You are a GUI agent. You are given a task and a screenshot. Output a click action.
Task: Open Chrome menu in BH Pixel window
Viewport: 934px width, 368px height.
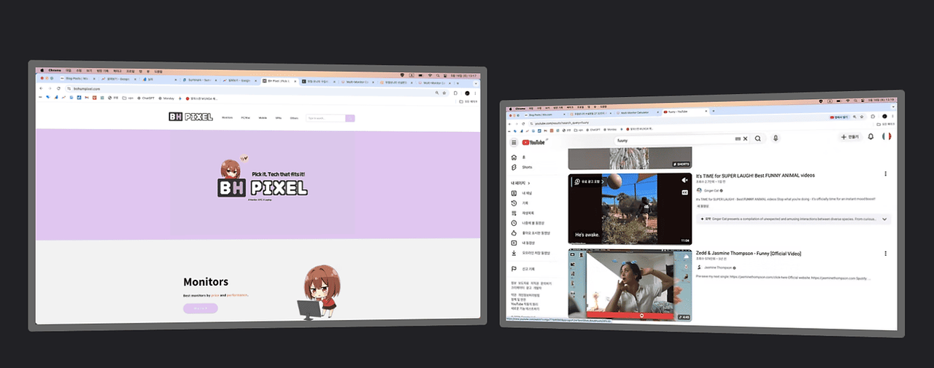(x=476, y=93)
